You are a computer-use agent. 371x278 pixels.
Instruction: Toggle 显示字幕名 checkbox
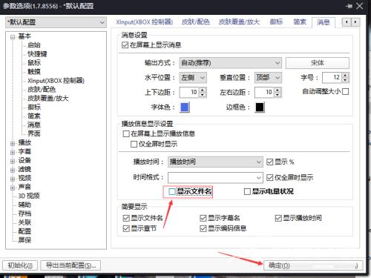click(x=203, y=218)
